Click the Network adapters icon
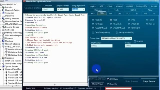The height and width of the screenshot is (90, 160). coord(3,44)
